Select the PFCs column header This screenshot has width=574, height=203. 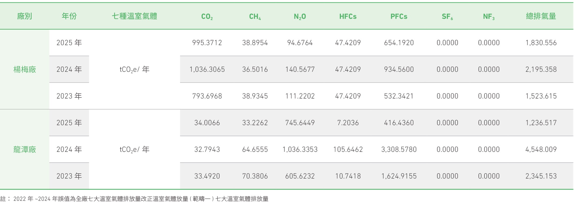coord(399,17)
